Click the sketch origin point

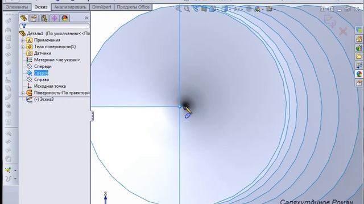pos(180,107)
